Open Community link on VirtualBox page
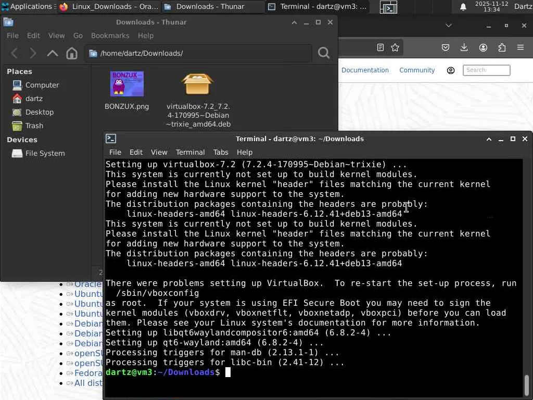Image resolution: width=533 pixels, height=400 pixels. 417,70
